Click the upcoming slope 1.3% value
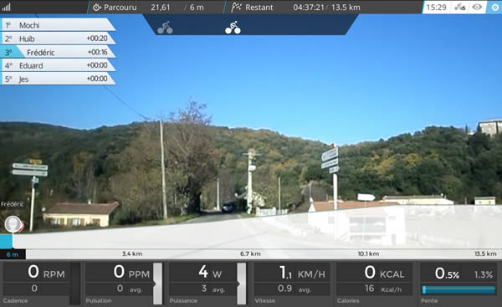The image size is (502, 307). pos(484,274)
